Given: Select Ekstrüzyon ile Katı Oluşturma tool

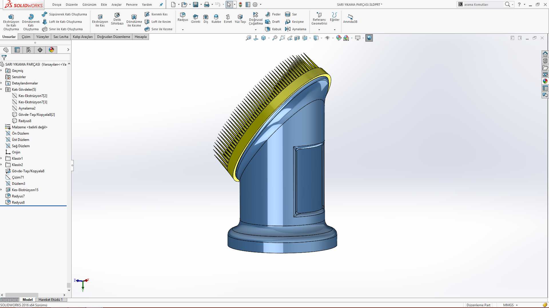Looking at the screenshot, I should (11, 22).
